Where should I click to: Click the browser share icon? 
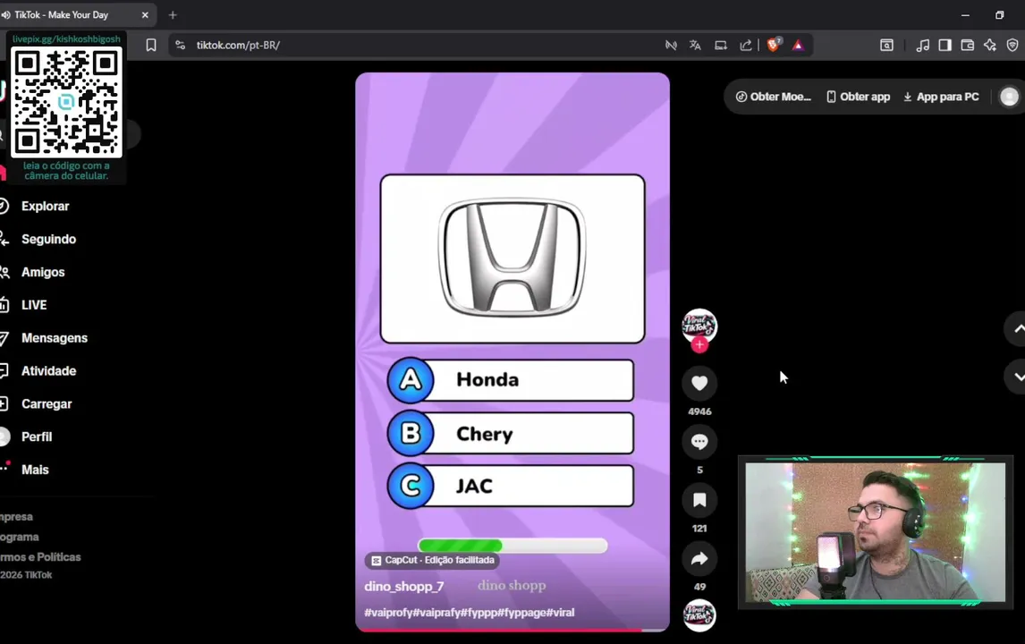[745, 45]
